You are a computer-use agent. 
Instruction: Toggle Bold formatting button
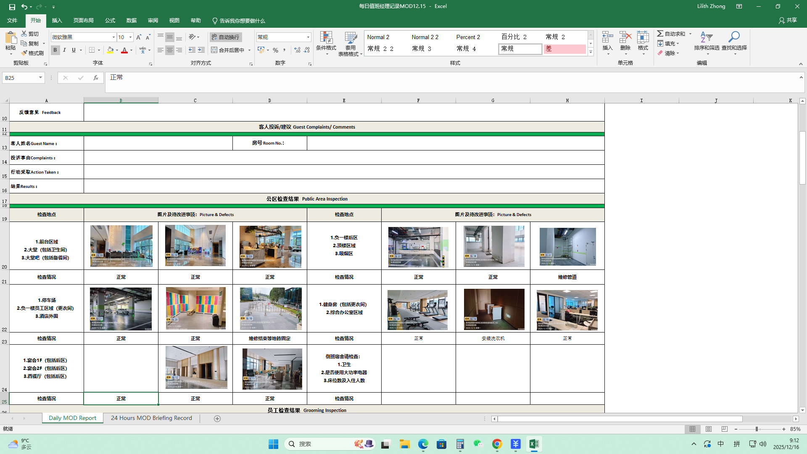(55, 50)
